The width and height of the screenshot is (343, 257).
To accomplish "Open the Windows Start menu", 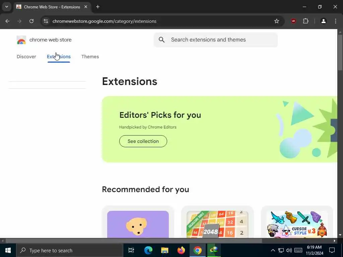I will click(x=8, y=250).
